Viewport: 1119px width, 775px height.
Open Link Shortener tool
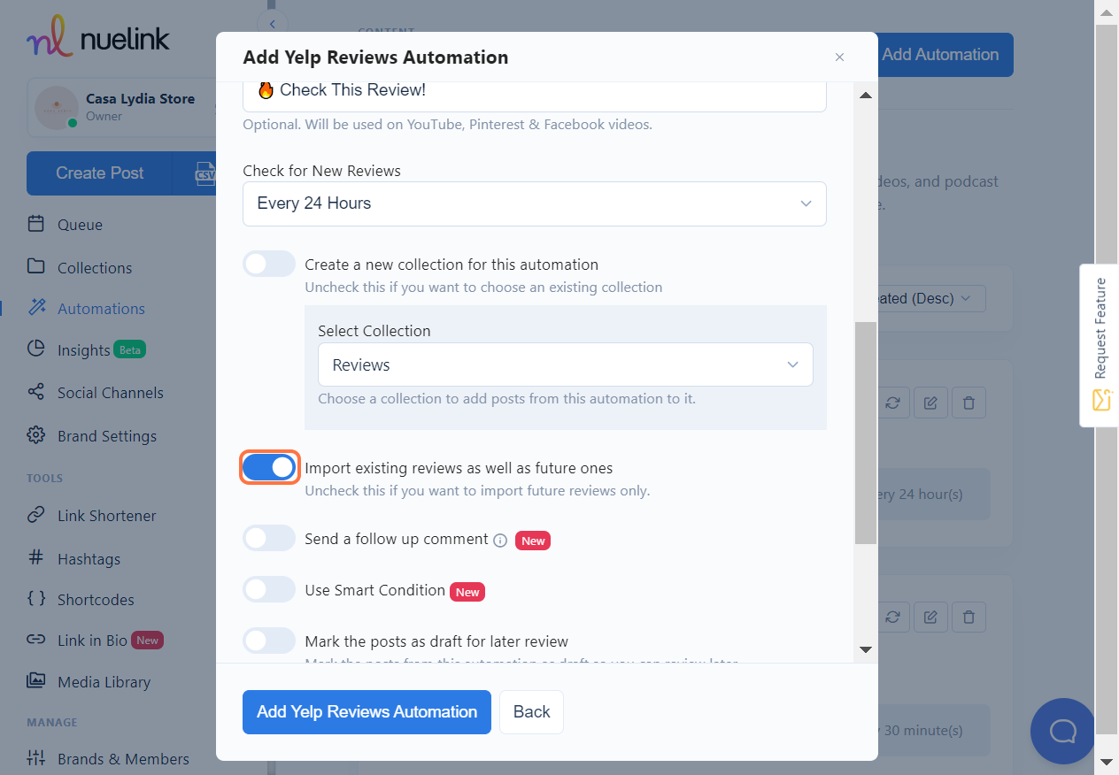click(x=107, y=516)
